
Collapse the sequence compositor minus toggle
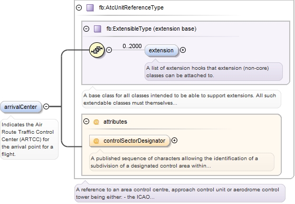(109, 50)
